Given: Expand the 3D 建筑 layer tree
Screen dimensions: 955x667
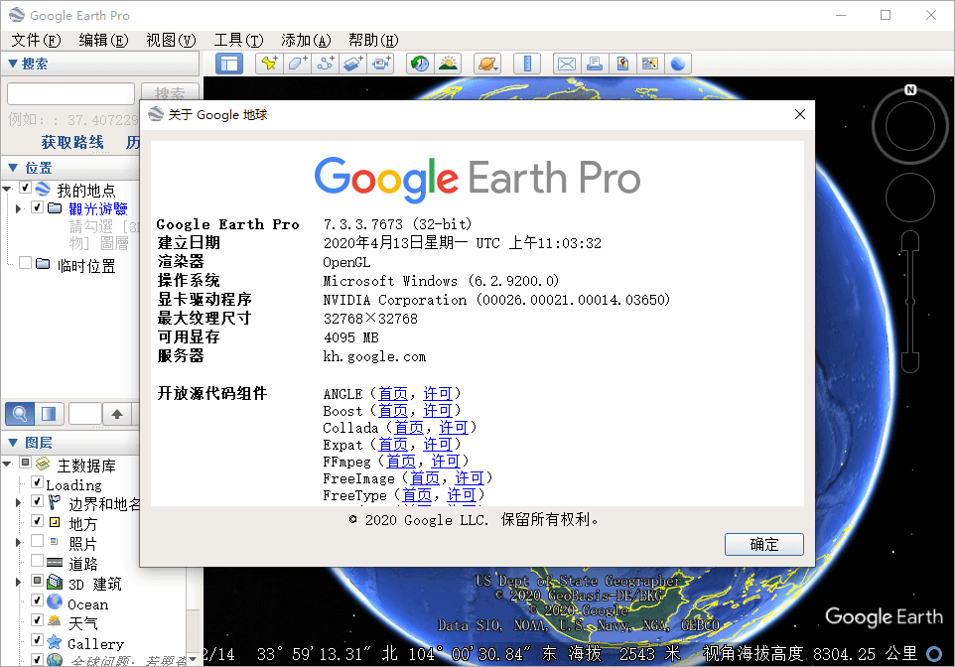Looking at the screenshot, I should click(x=18, y=583).
